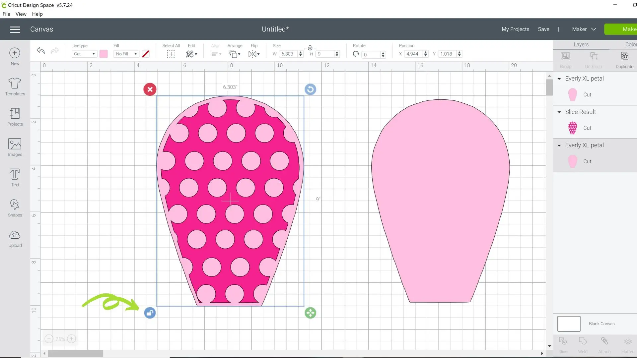Select the Text tool in the sidebar
637x358 pixels.
pos(15,177)
